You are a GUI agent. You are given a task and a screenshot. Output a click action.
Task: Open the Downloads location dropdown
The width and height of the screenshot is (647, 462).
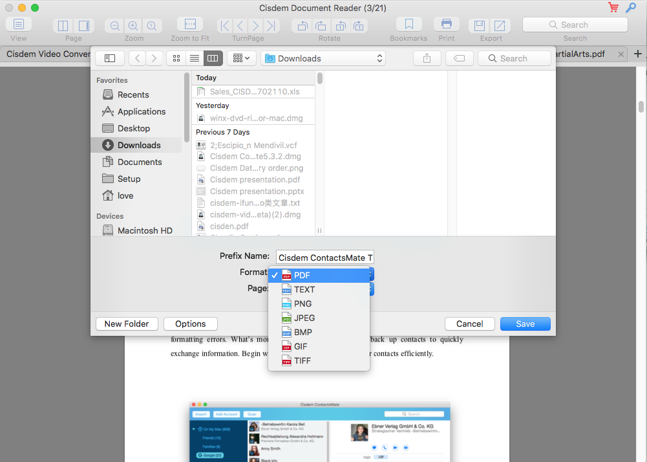324,58
